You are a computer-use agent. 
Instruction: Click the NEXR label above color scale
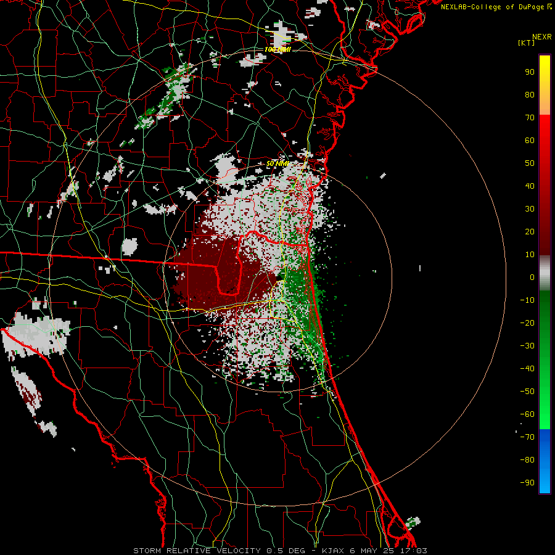point(541,37)
